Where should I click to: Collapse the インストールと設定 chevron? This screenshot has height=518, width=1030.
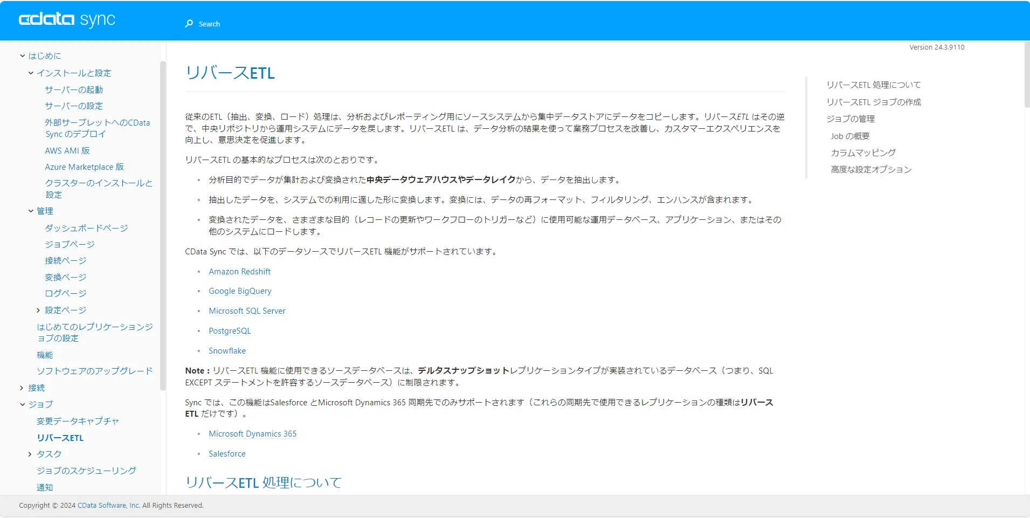[31, 73]
